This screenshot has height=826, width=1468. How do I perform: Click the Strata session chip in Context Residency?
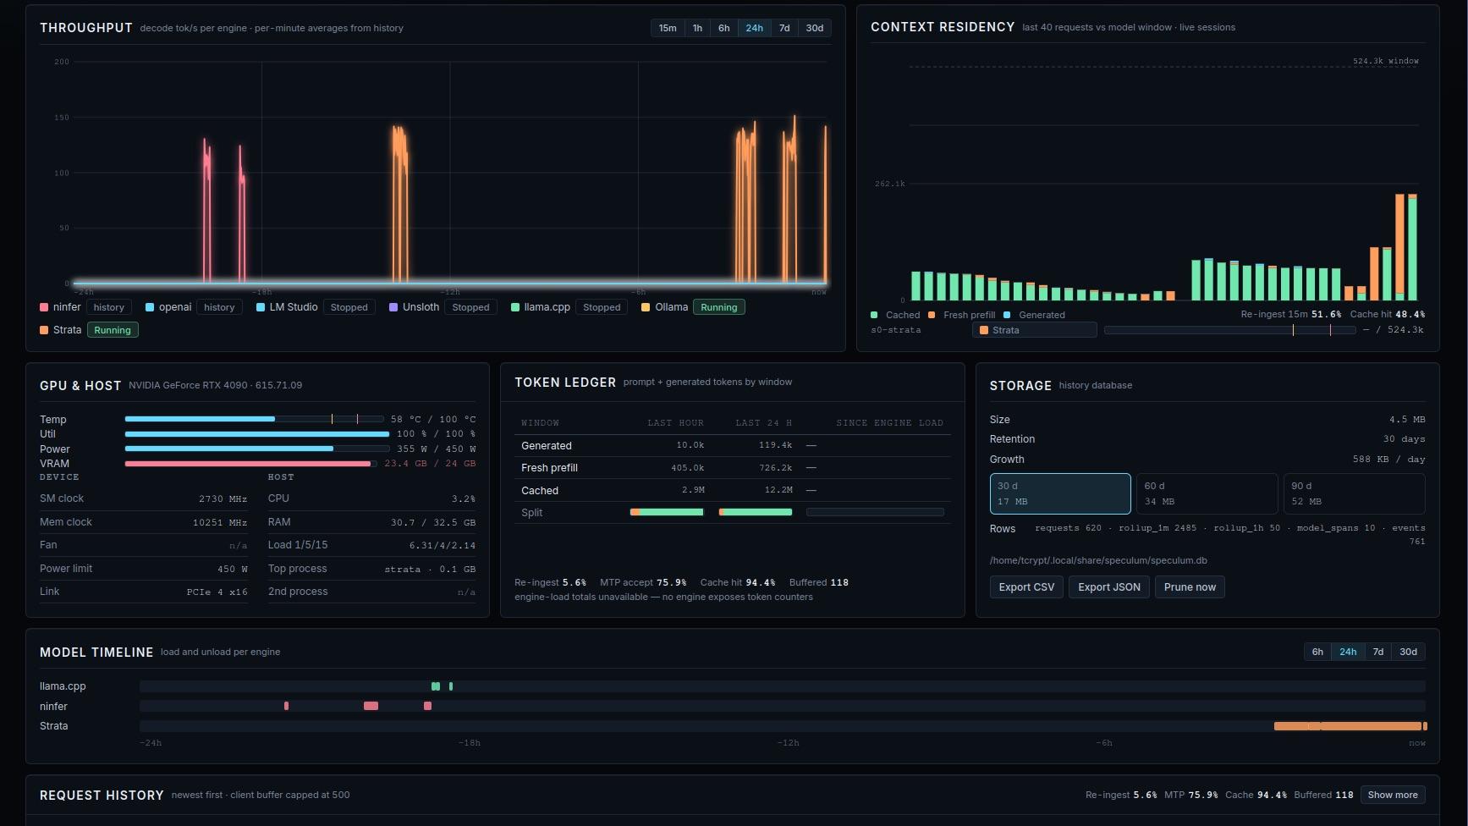(x=1034, y=330)
